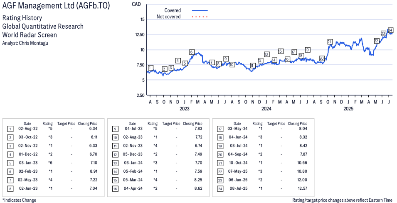Select row number 24 box in table
Screen dimensions: 397x203
220,189
